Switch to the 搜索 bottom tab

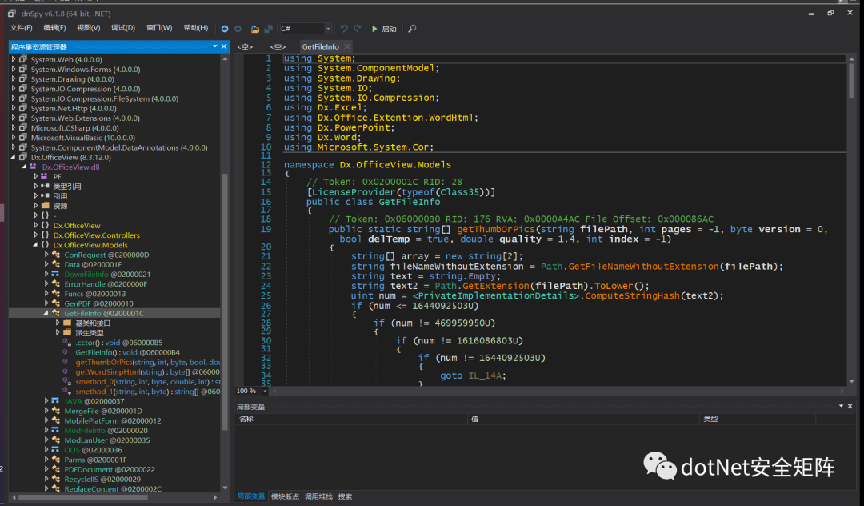(x=345, y=496)
